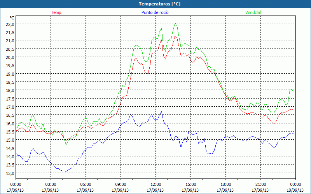This screenshot has width=311, height=194.
Task: Select the blue 'Punto de rocío' legend label
Action: [x=155, y=12]
